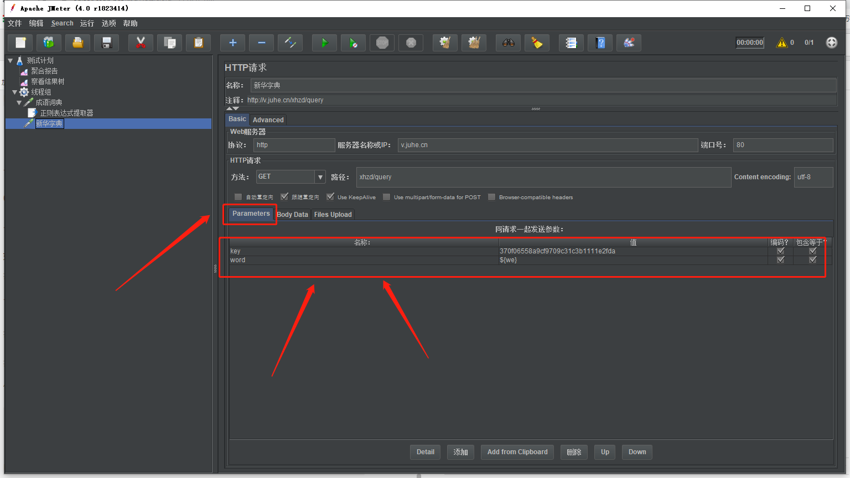Open help with question mark icon
The width and height of the screenshot is (850, 478).
coord(600,43)
